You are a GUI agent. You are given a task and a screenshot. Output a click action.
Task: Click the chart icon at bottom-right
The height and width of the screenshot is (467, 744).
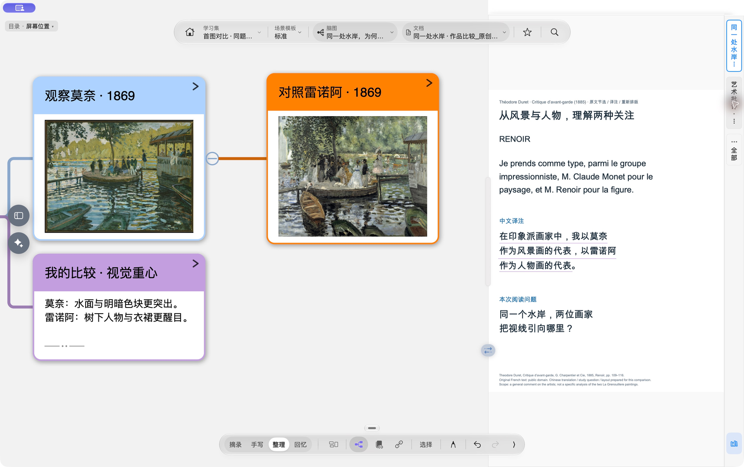[x=734, y=443]
